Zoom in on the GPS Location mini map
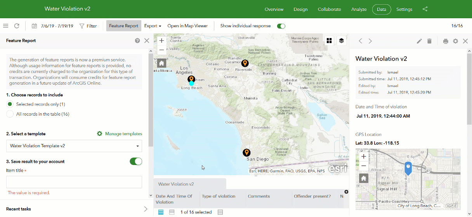This screenshot has width=472, height=217. tap(364, 157)
